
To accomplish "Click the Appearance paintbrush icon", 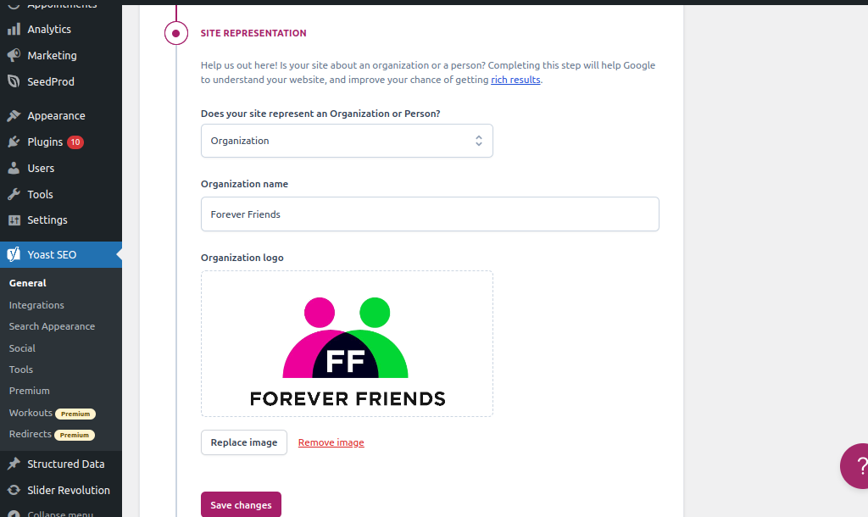I will click(14, 115).
